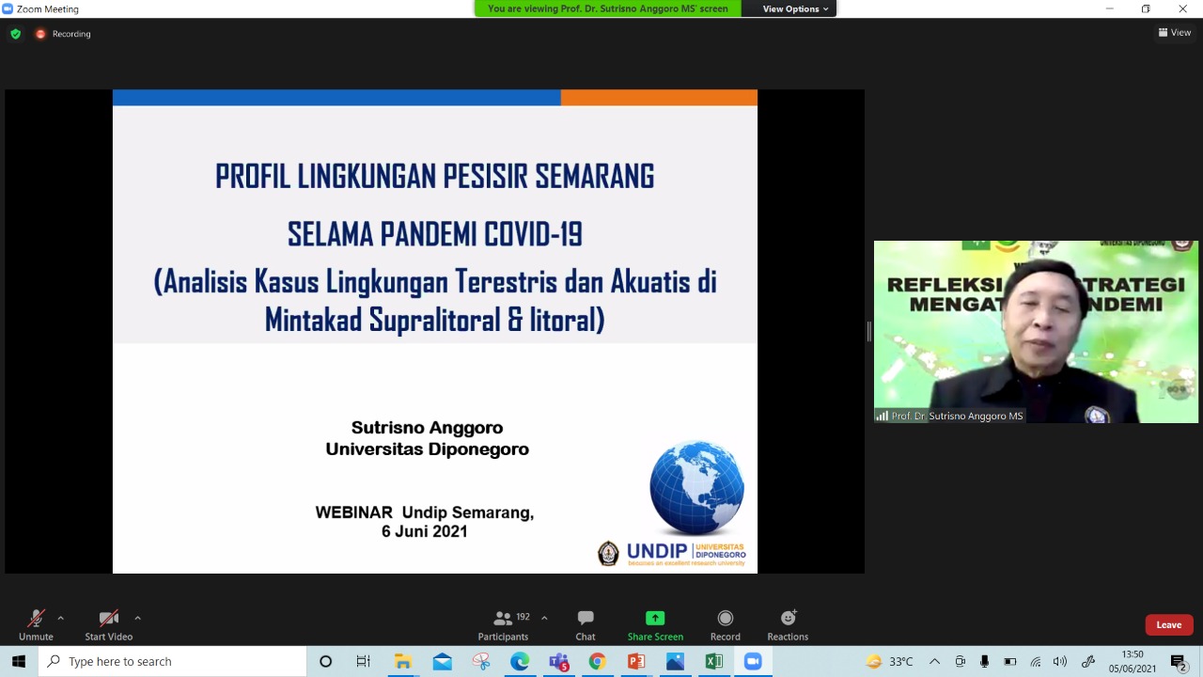Open the Participants panel
Image resolution: width=1203 pixels, height=677 pixels.
click(x=504, y=624)
